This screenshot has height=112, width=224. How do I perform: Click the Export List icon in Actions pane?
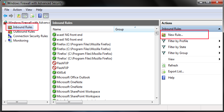tap(164, 71)
